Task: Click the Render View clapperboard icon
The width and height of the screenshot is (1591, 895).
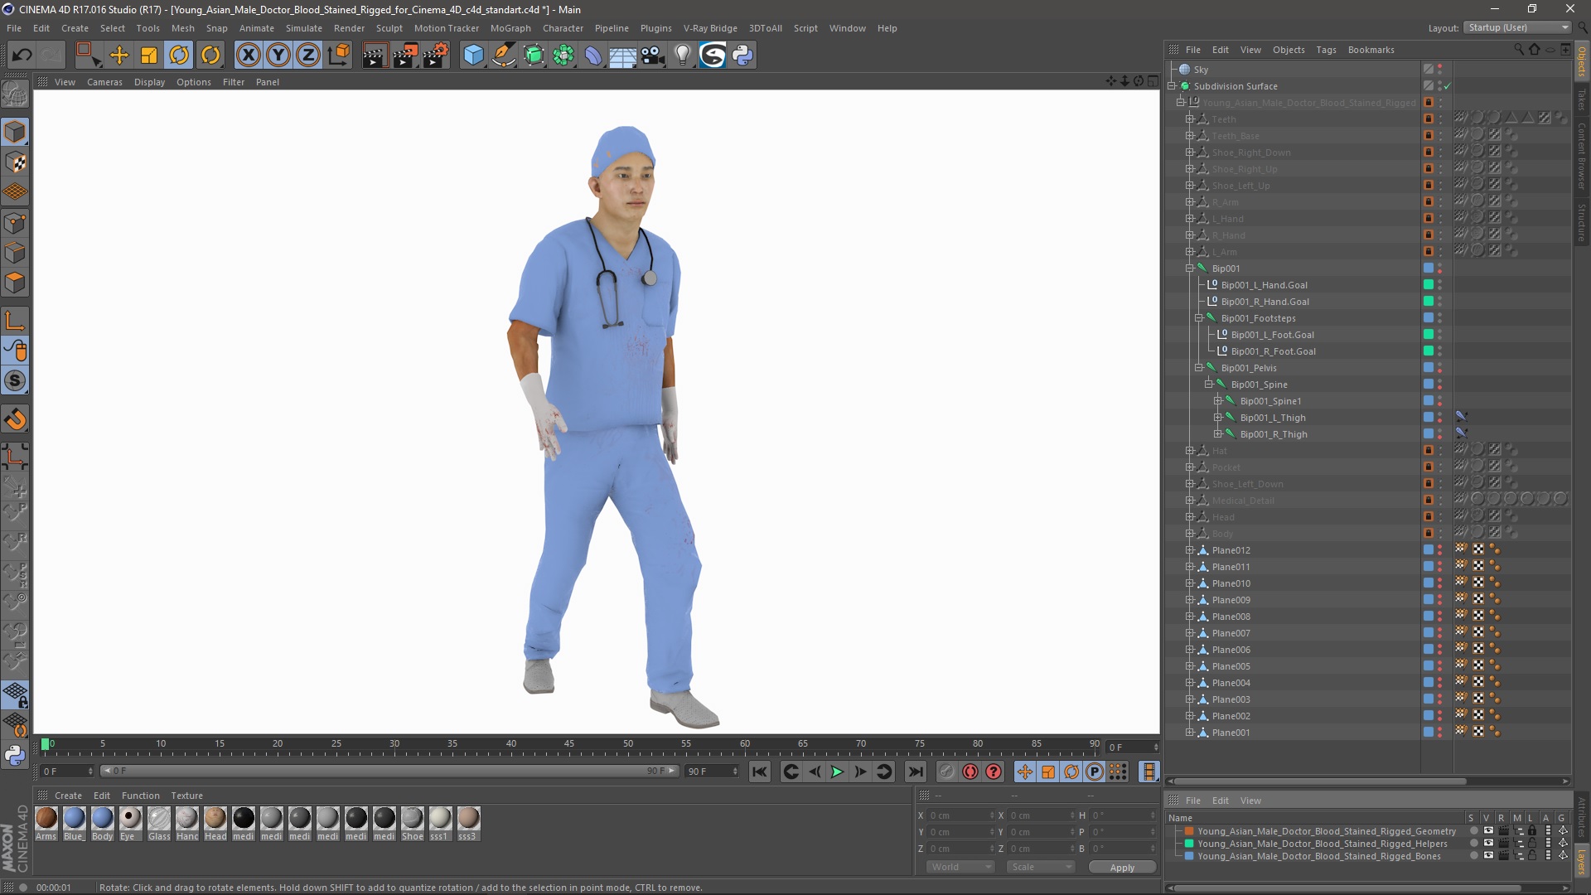Action: pyautogui.click(x=375, y=55)
